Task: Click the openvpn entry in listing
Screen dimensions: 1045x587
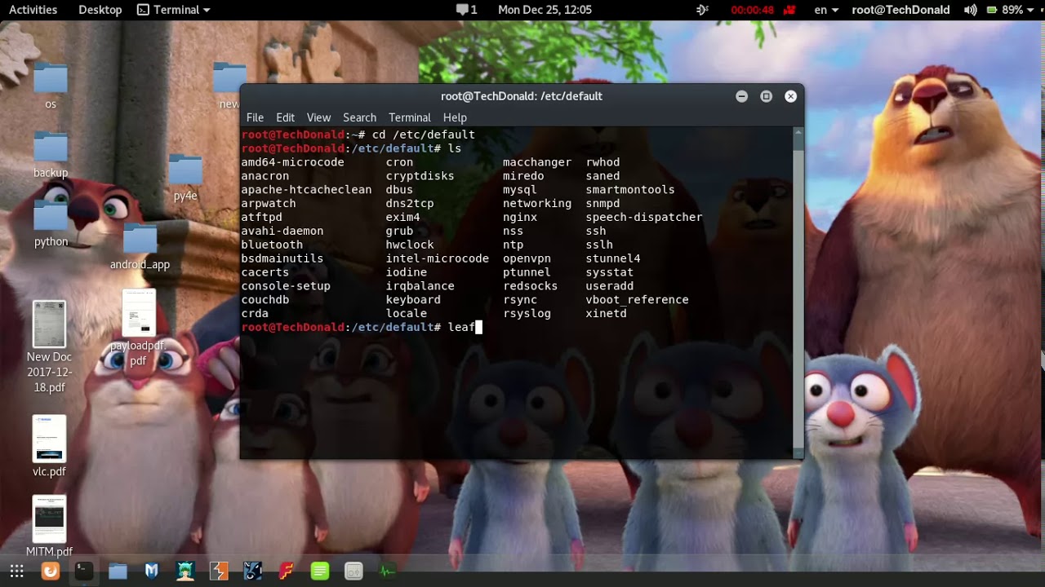Action: tap(527, 258)
